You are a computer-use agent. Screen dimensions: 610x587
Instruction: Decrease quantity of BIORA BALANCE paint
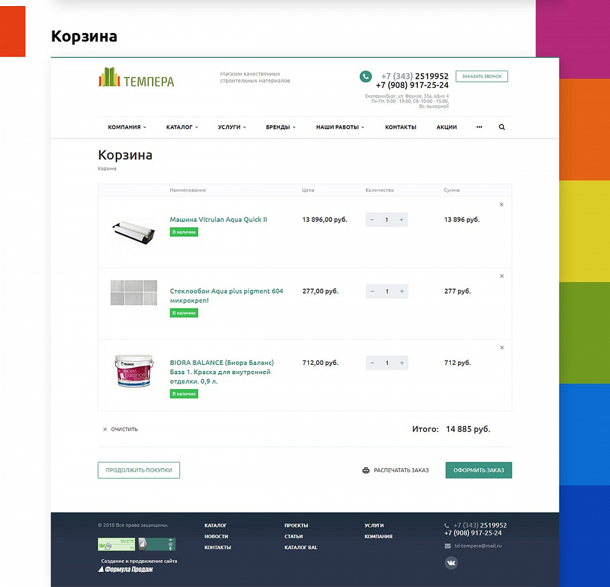pos(372,363)
